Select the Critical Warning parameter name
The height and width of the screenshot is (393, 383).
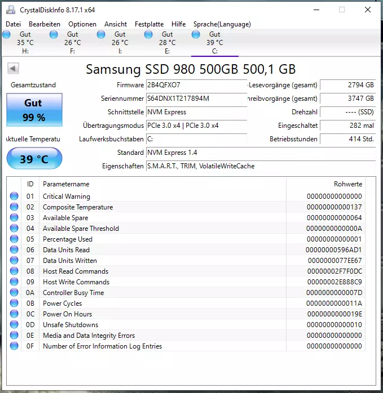(x=67, y=196)
